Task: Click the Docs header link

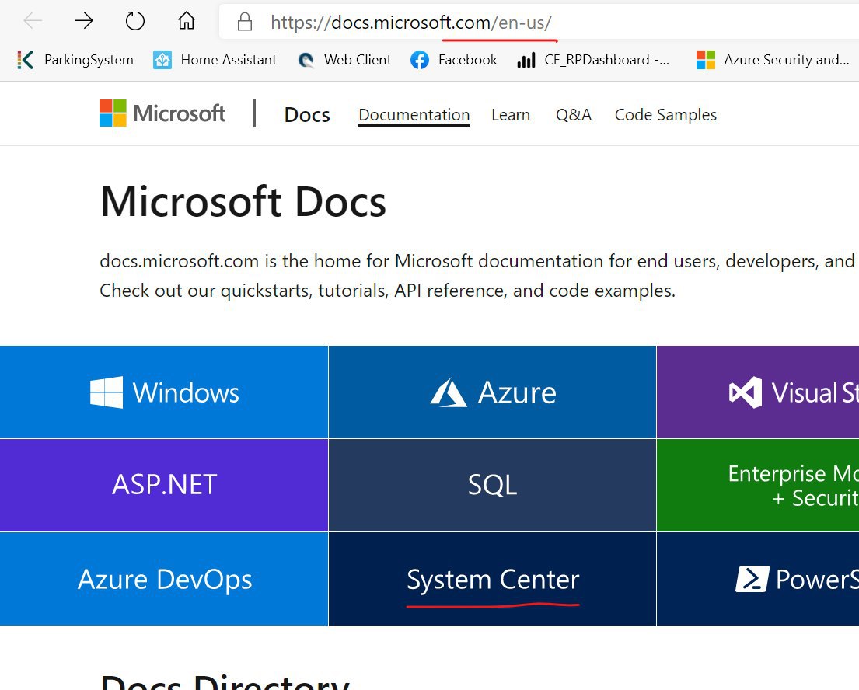Action: (307, 115)
